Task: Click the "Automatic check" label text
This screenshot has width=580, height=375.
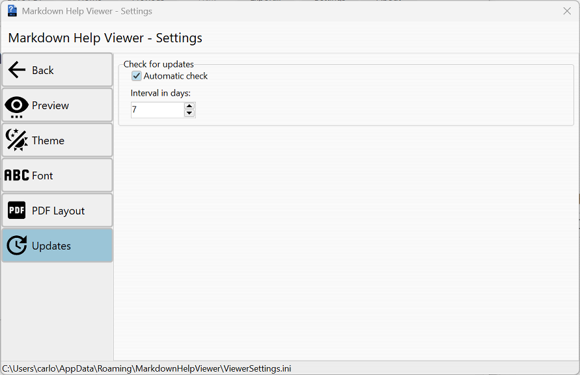Action: click(176, 76)
